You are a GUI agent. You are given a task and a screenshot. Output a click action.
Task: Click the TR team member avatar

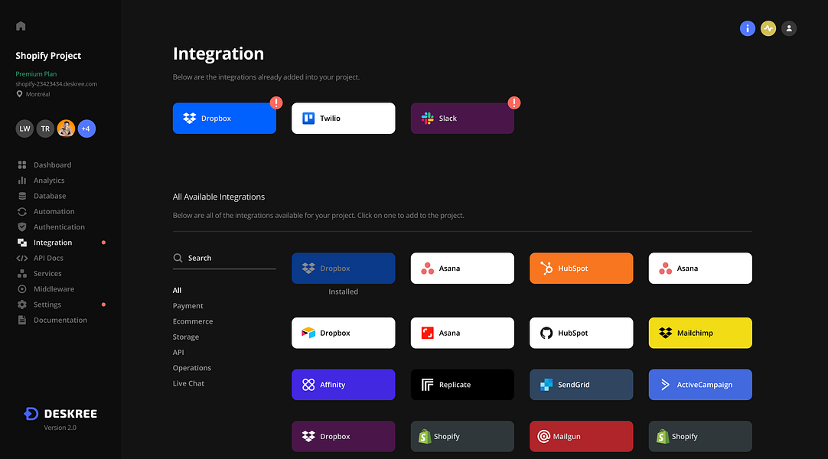(45, 129)
